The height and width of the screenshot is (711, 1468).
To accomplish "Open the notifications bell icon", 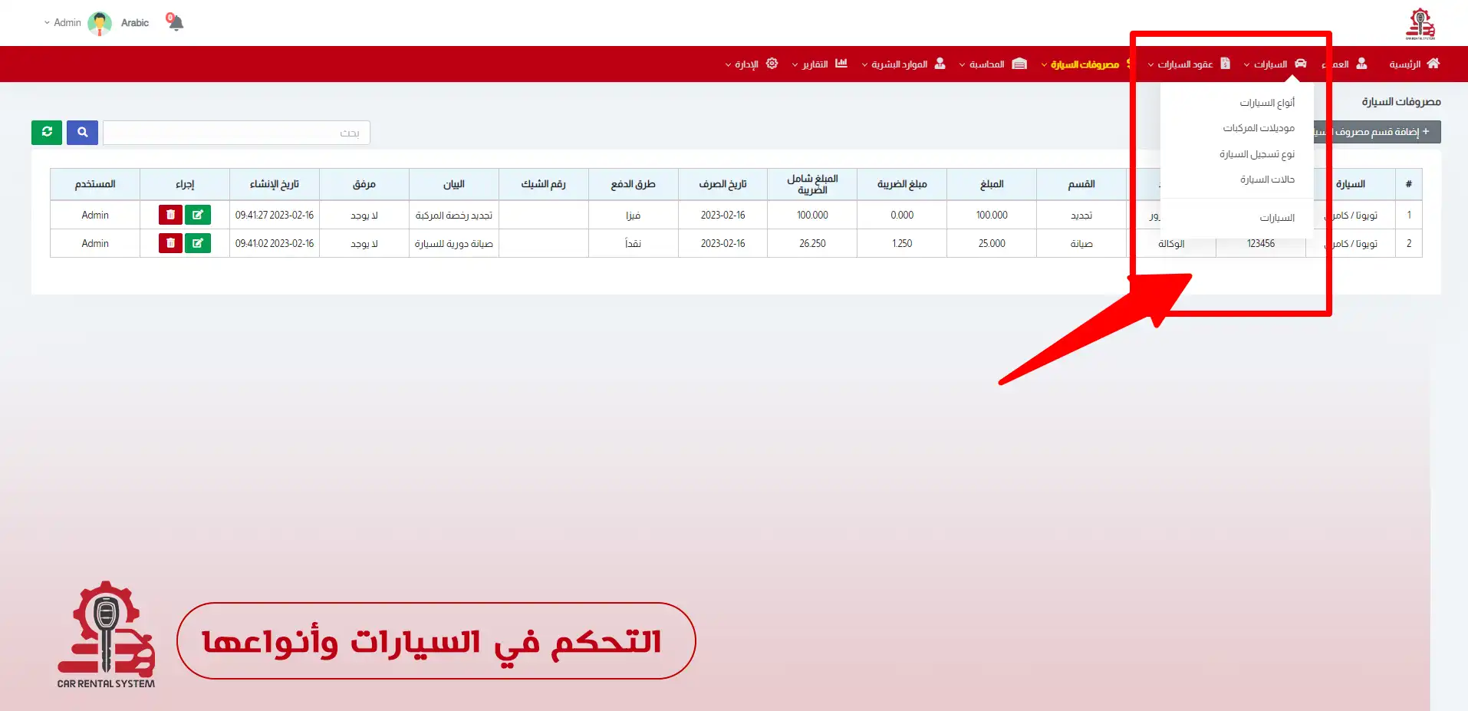I will pyautogui.click(x=176, y=22).
